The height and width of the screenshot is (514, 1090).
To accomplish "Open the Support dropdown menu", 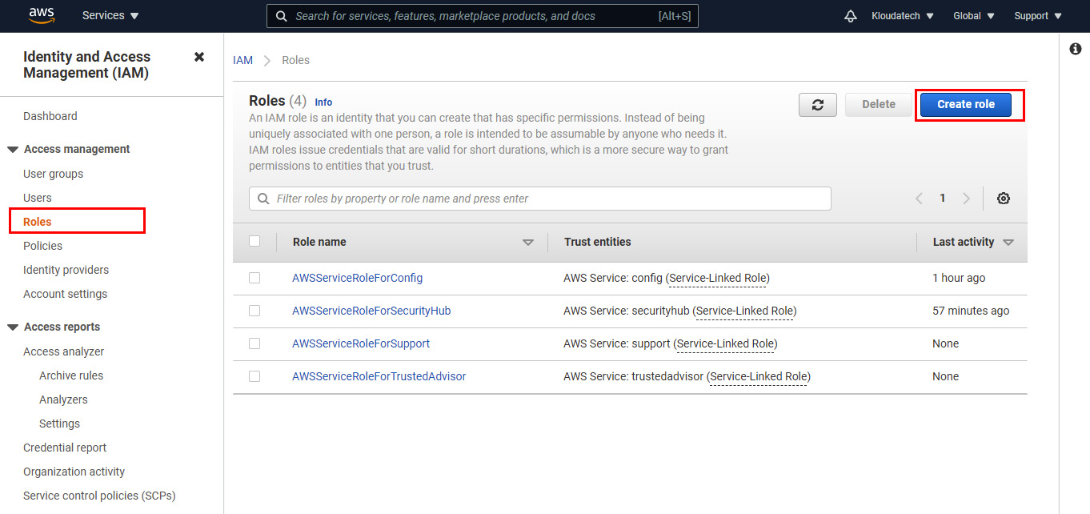I will click(x=1038, y=16).
